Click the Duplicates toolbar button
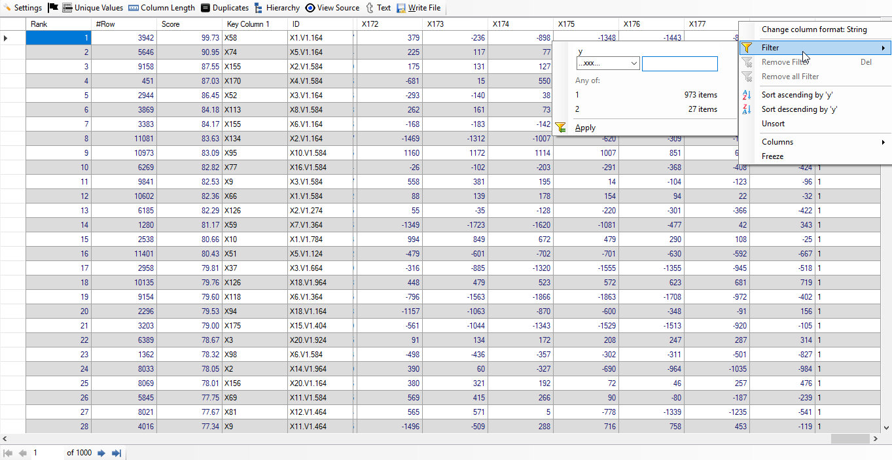892x460 pixels. coord(224,8)
